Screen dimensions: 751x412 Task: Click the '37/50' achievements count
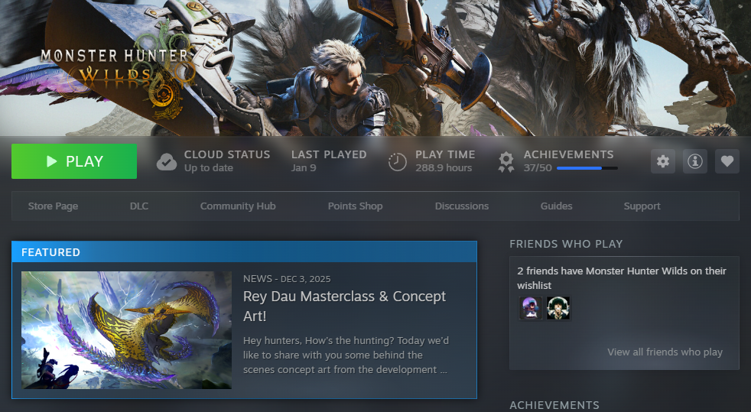[538, 168]
